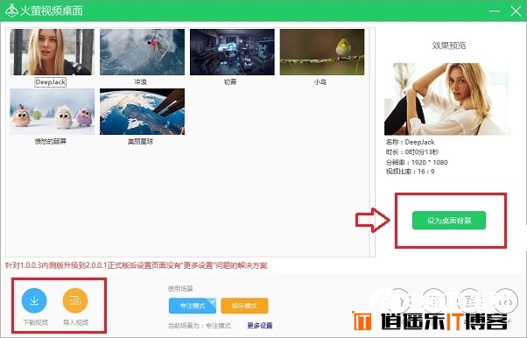Minimize the 火萤视频桌面 window

pos(494,11)
